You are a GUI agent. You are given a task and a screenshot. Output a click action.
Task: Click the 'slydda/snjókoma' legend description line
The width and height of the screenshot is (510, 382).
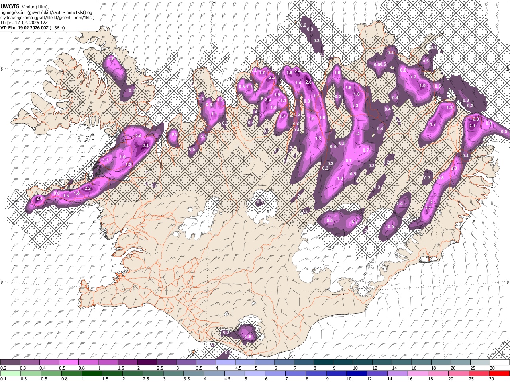click(48, 18)
